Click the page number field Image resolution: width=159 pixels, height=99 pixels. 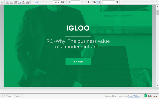click(76, 2)
